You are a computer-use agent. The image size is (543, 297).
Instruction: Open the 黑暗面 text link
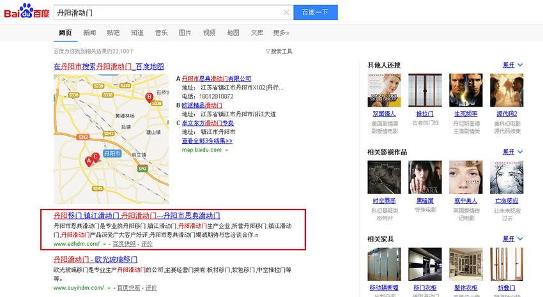[425, 201]
